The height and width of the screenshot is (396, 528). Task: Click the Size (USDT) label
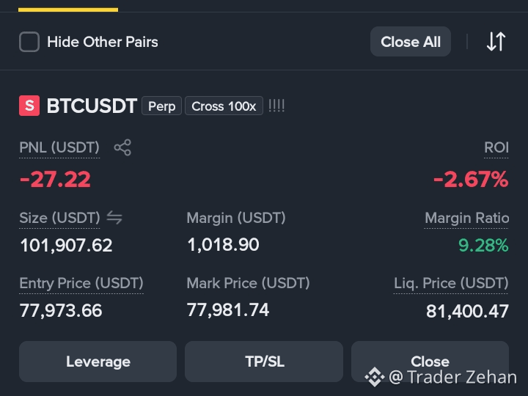tap(59, 218)
